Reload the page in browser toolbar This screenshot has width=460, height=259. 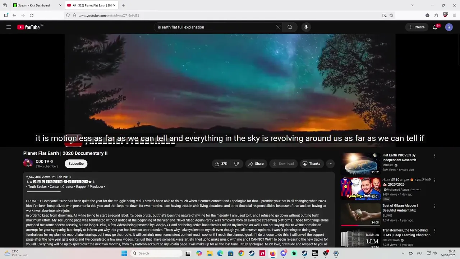32,15
